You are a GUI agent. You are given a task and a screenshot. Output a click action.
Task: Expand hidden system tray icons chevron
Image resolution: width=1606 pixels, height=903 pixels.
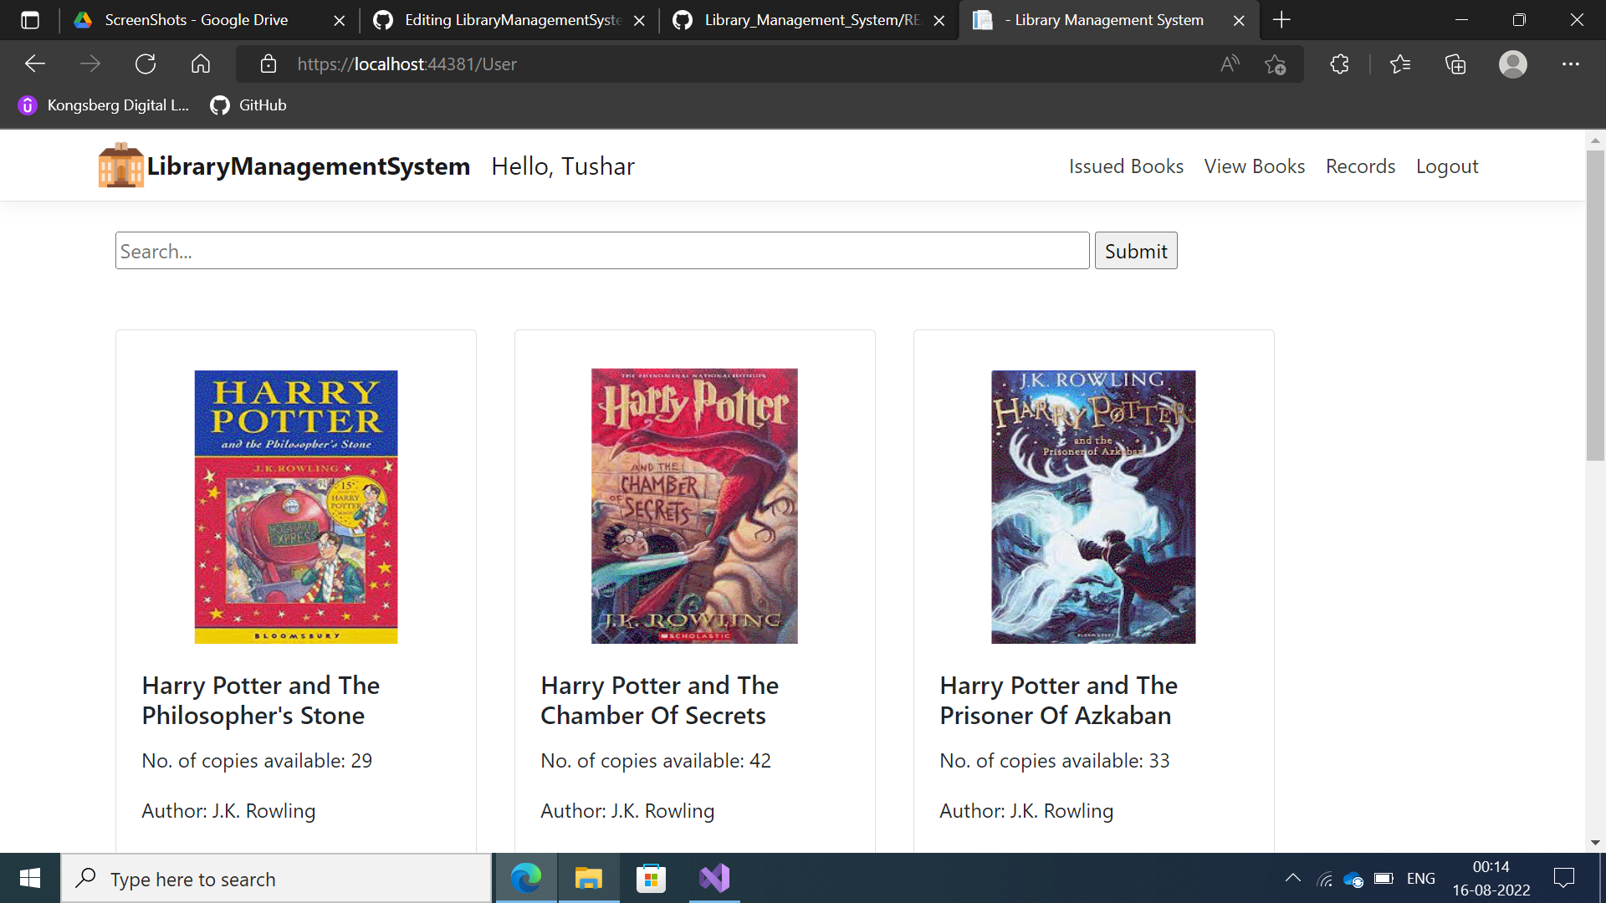tap(1292, 878)
